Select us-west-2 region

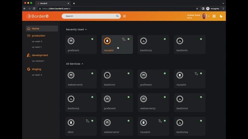tap(37, 41)
